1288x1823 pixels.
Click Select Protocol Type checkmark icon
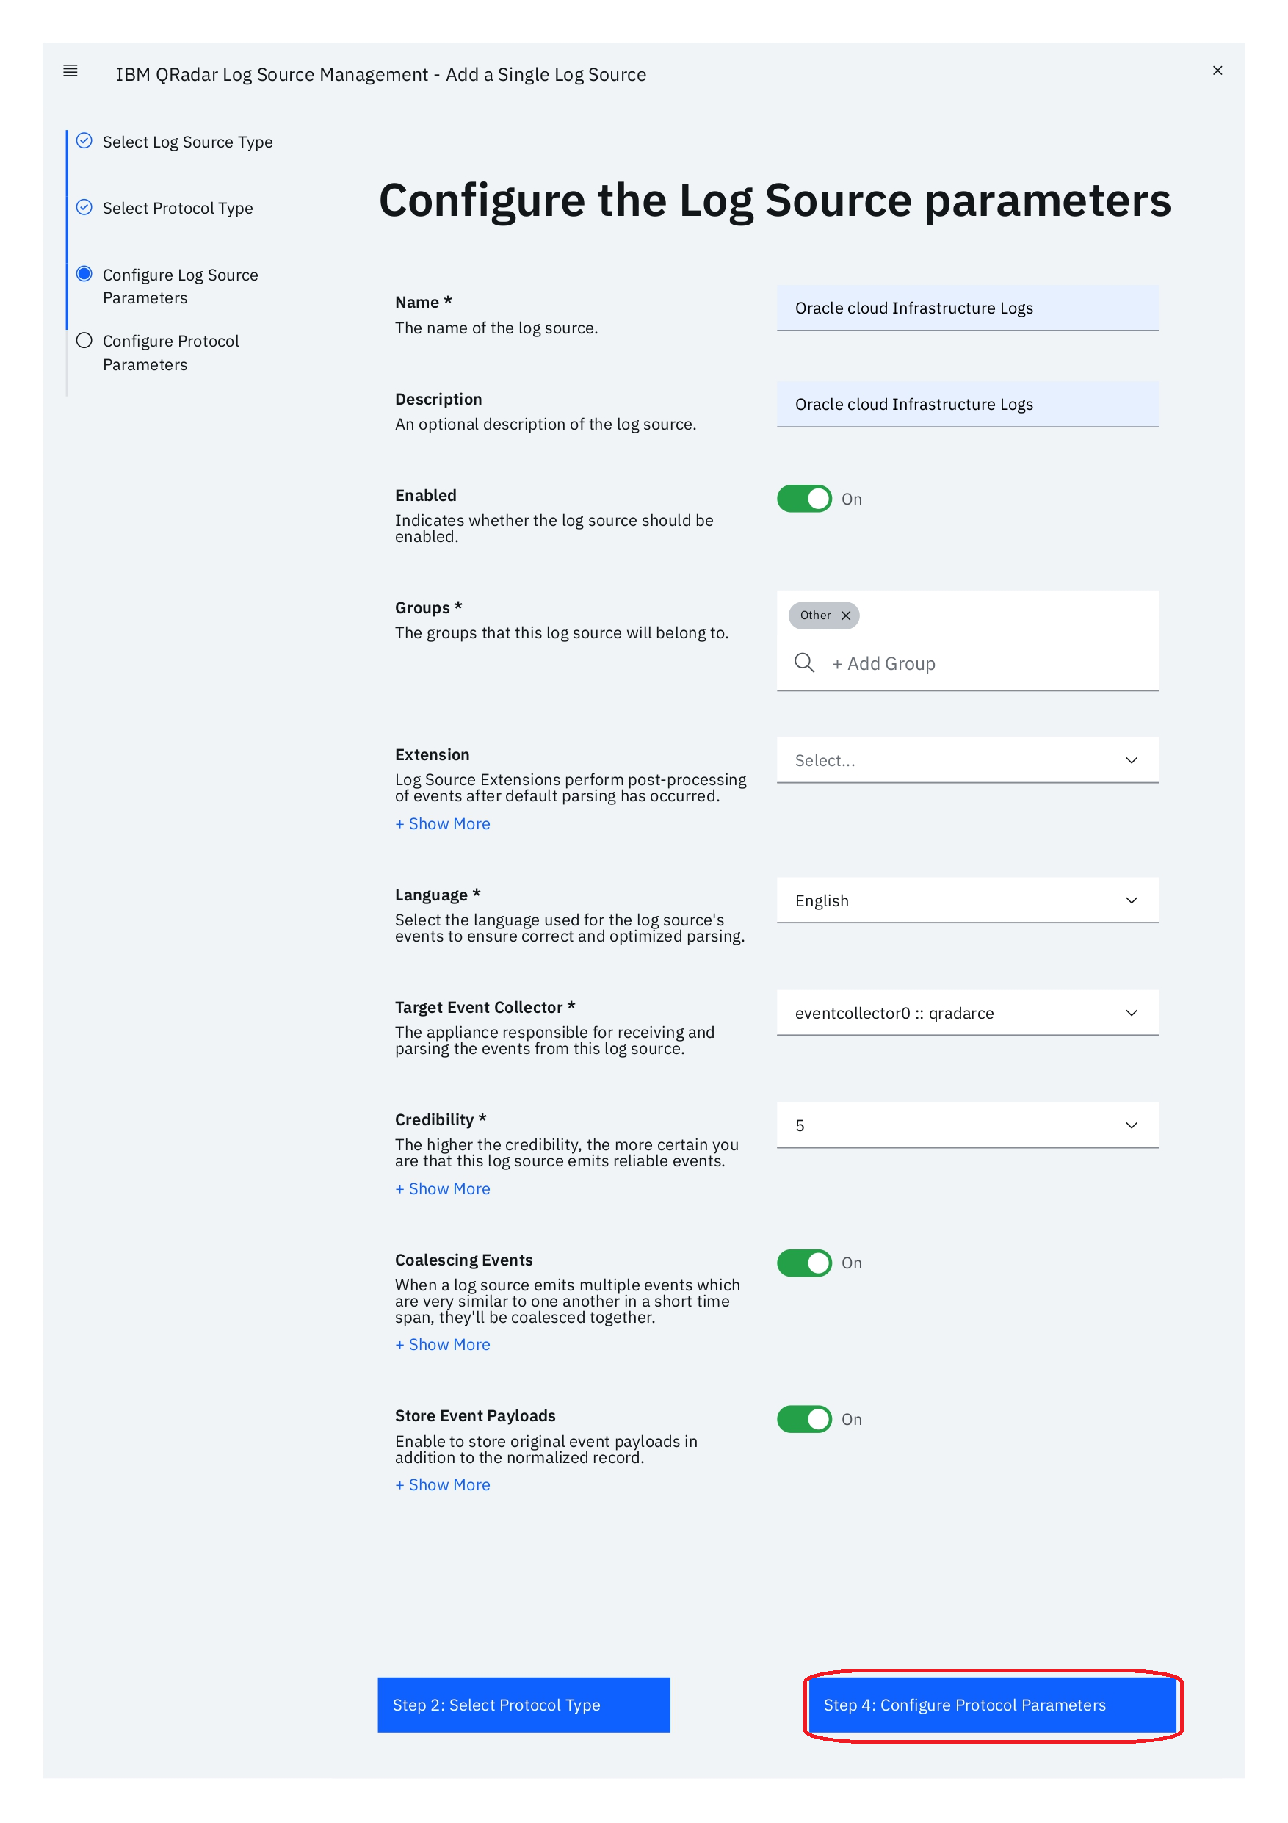(84, 208)
